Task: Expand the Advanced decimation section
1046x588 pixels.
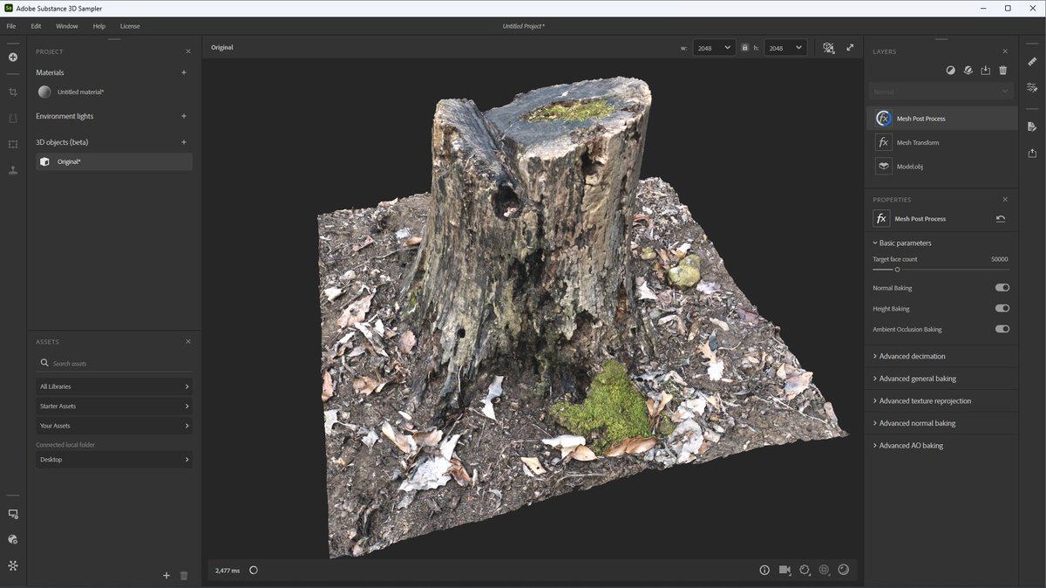Action: tap(912, 356)
